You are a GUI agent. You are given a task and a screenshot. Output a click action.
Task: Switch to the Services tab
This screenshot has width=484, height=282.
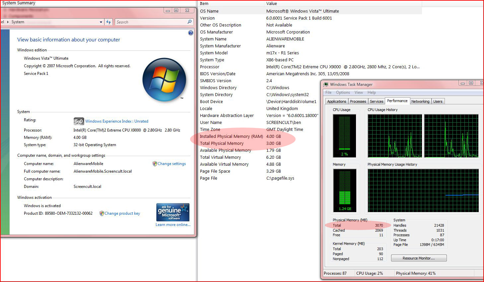click(x=377, y=101)
